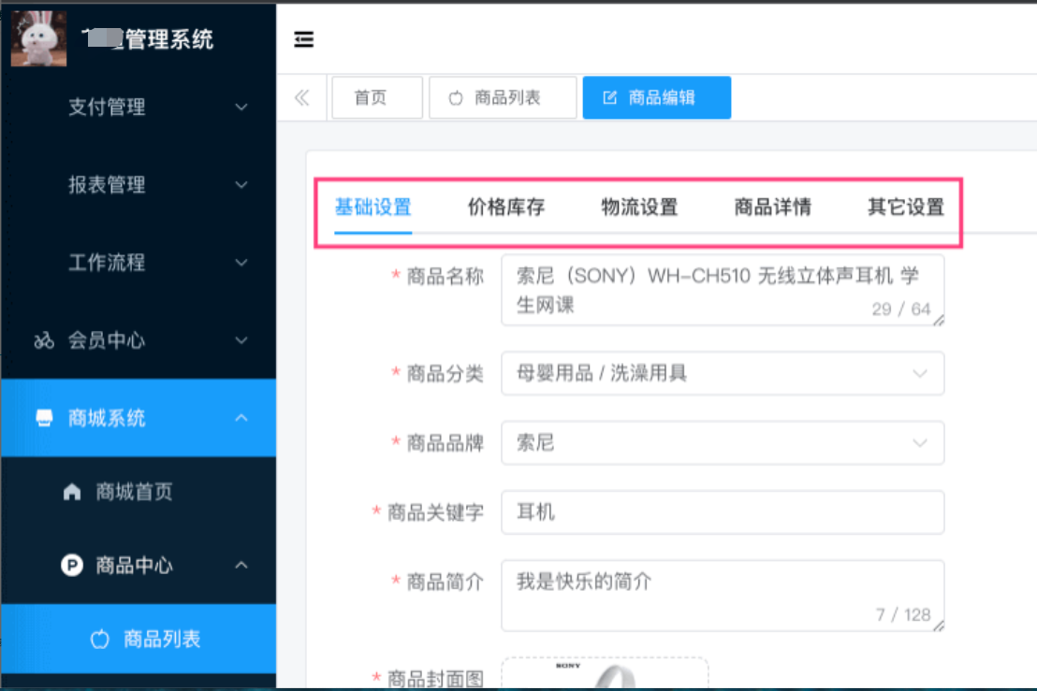Expand the 支付管理 menu chevron
Screen dimensions: 1037x691
(x=241, y=108)
